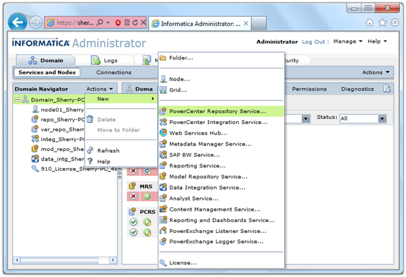
Task: Open the browser tools gear icon
Action: [x=395, y=22]
